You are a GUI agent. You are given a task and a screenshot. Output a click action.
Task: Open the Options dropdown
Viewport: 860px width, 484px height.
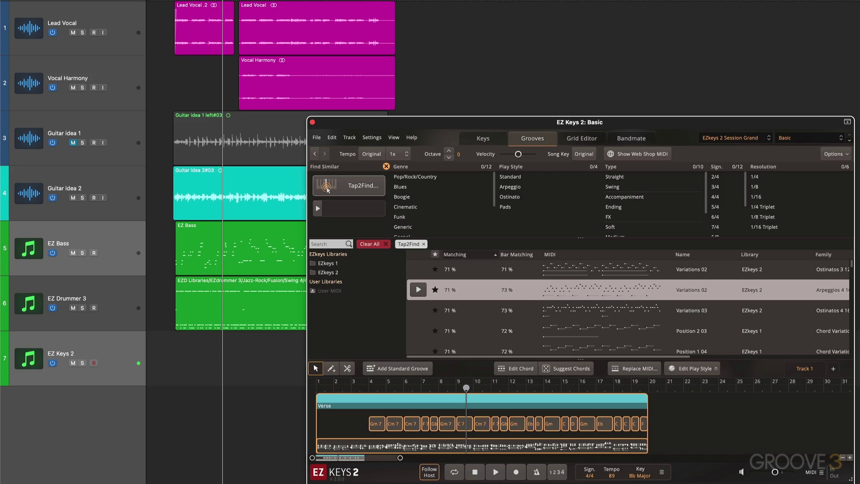[x=836, y=154]
